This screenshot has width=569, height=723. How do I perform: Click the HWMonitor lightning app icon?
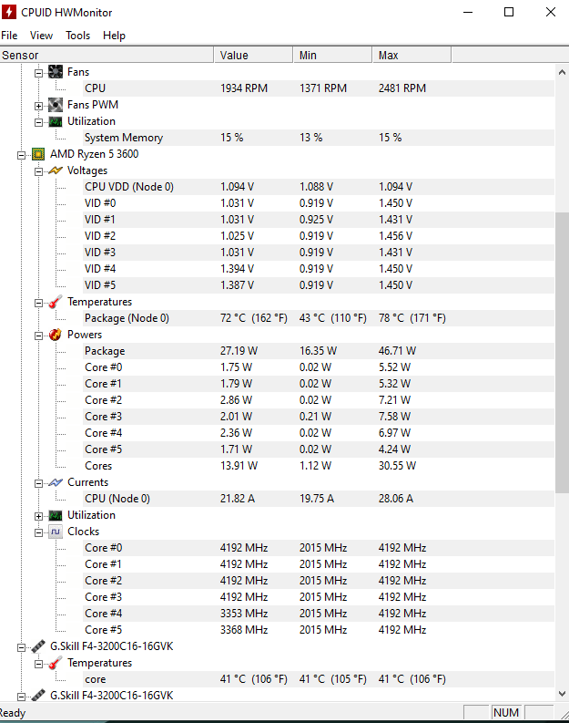click(x=9, y=12)
